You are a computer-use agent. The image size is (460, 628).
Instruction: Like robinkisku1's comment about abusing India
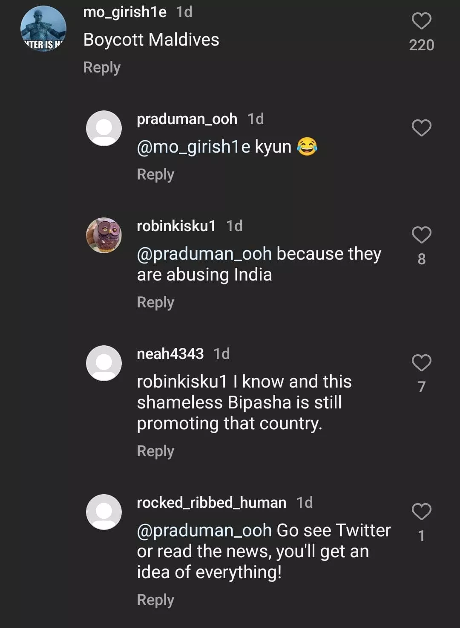(x=421, y=235)
